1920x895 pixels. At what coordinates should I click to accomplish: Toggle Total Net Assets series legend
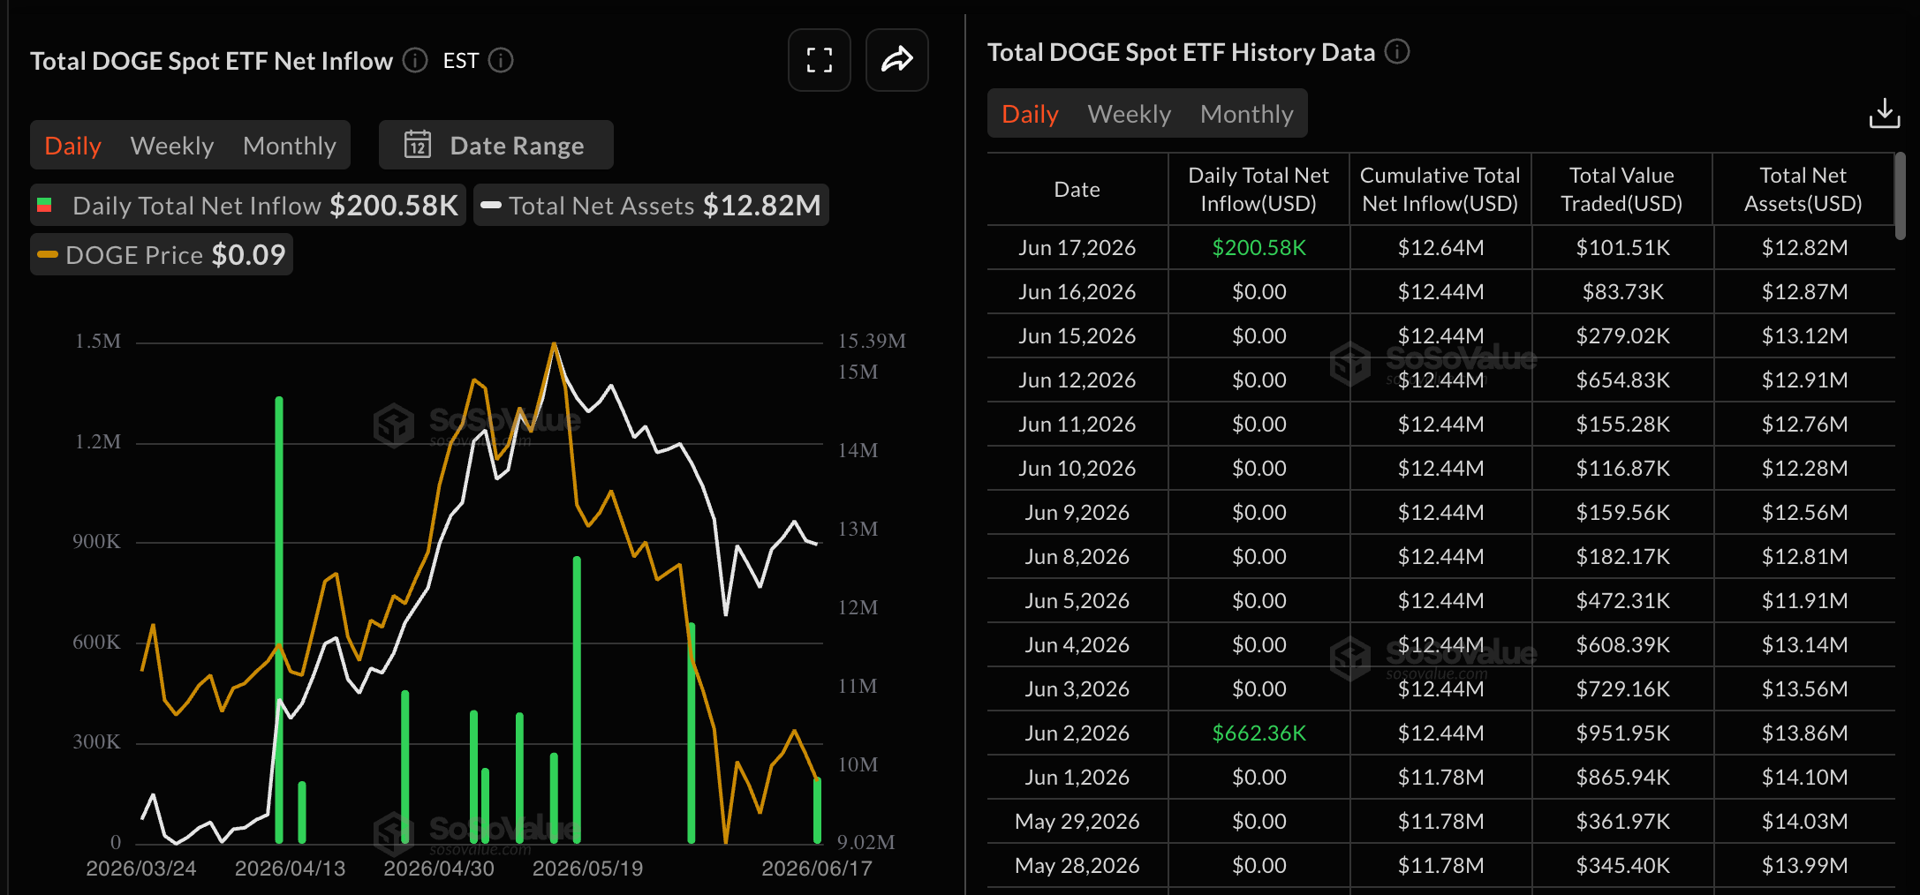click(x=651, y=205)
